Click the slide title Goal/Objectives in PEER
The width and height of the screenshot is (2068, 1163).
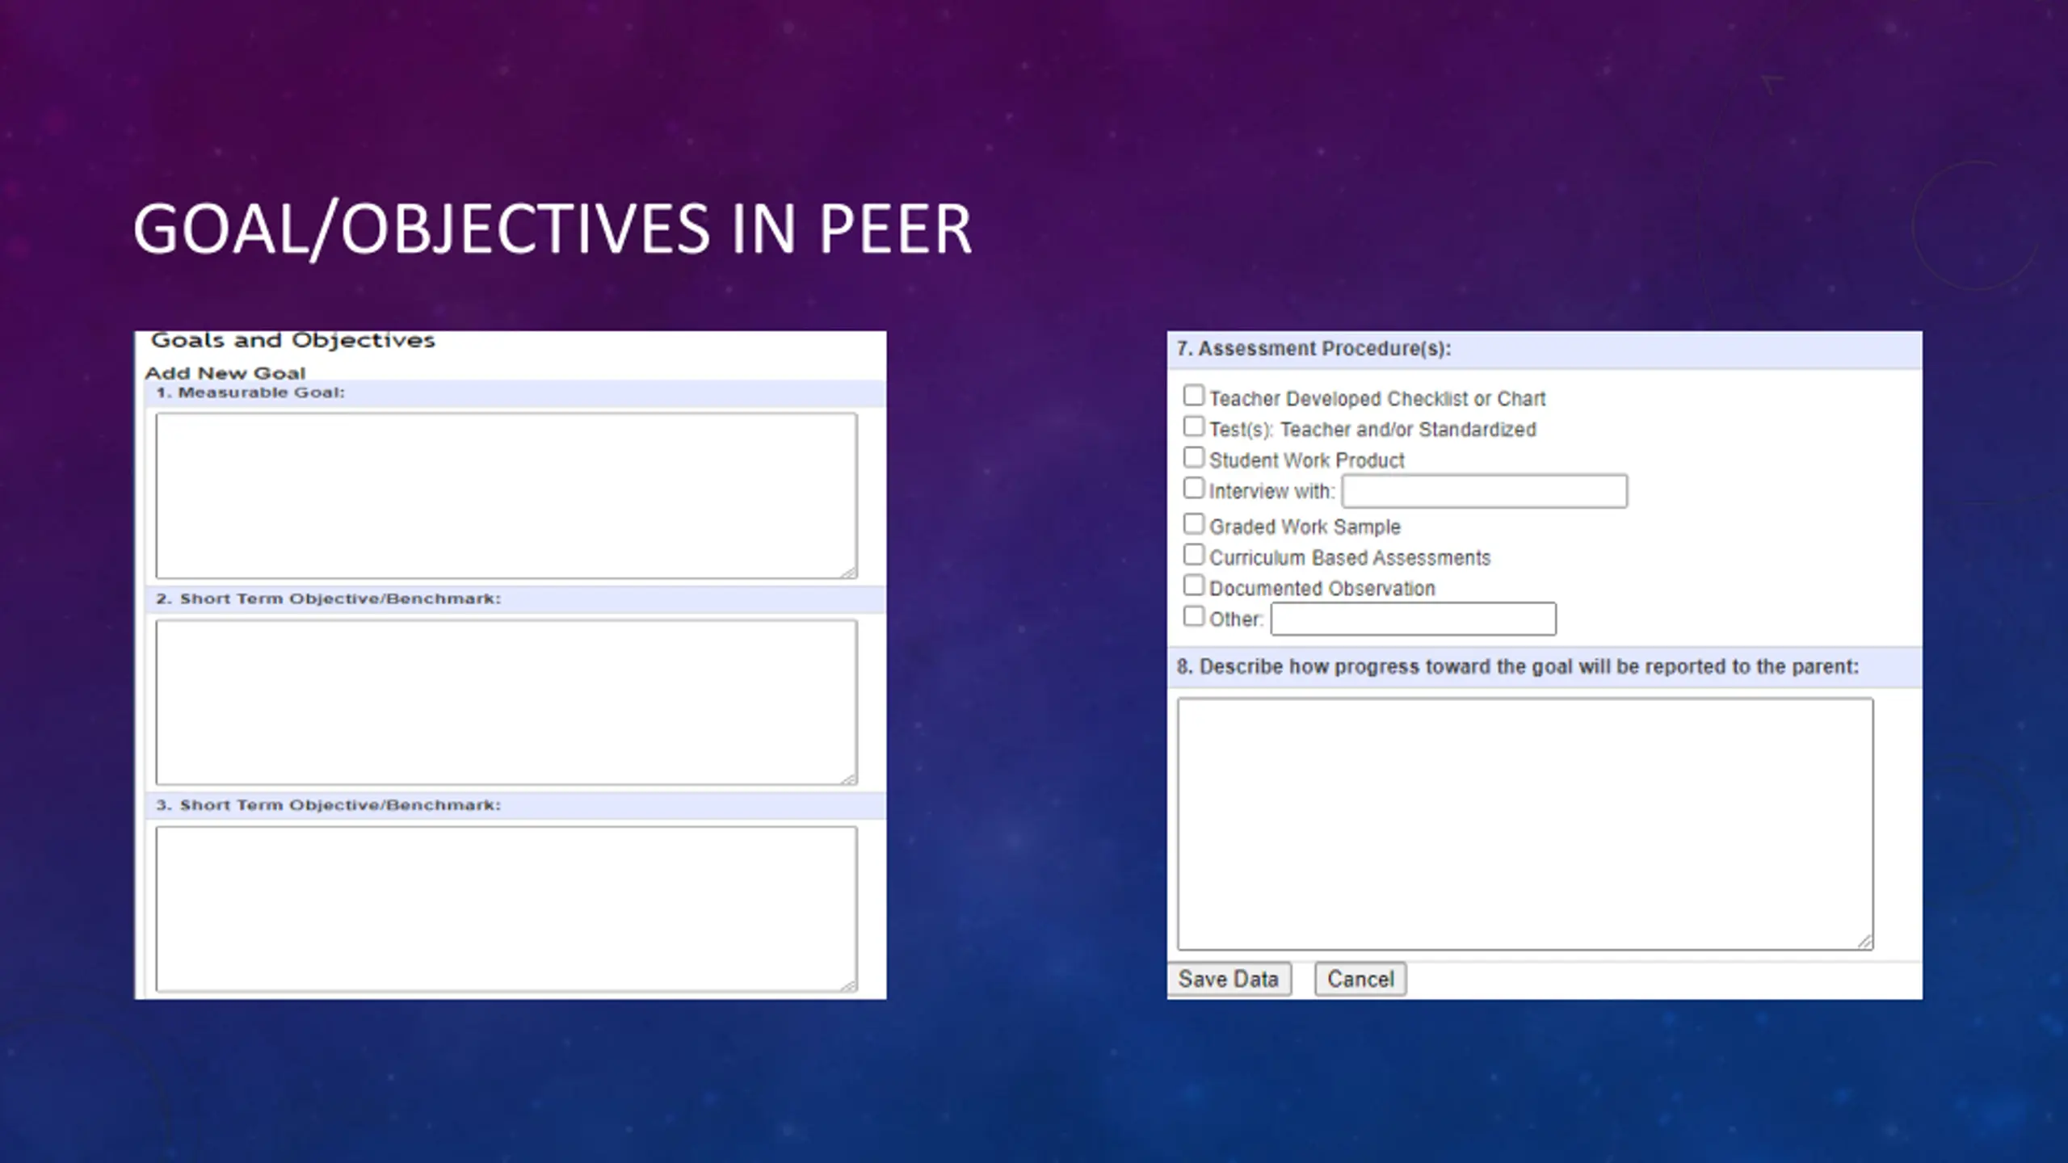[x=553, y=229]
